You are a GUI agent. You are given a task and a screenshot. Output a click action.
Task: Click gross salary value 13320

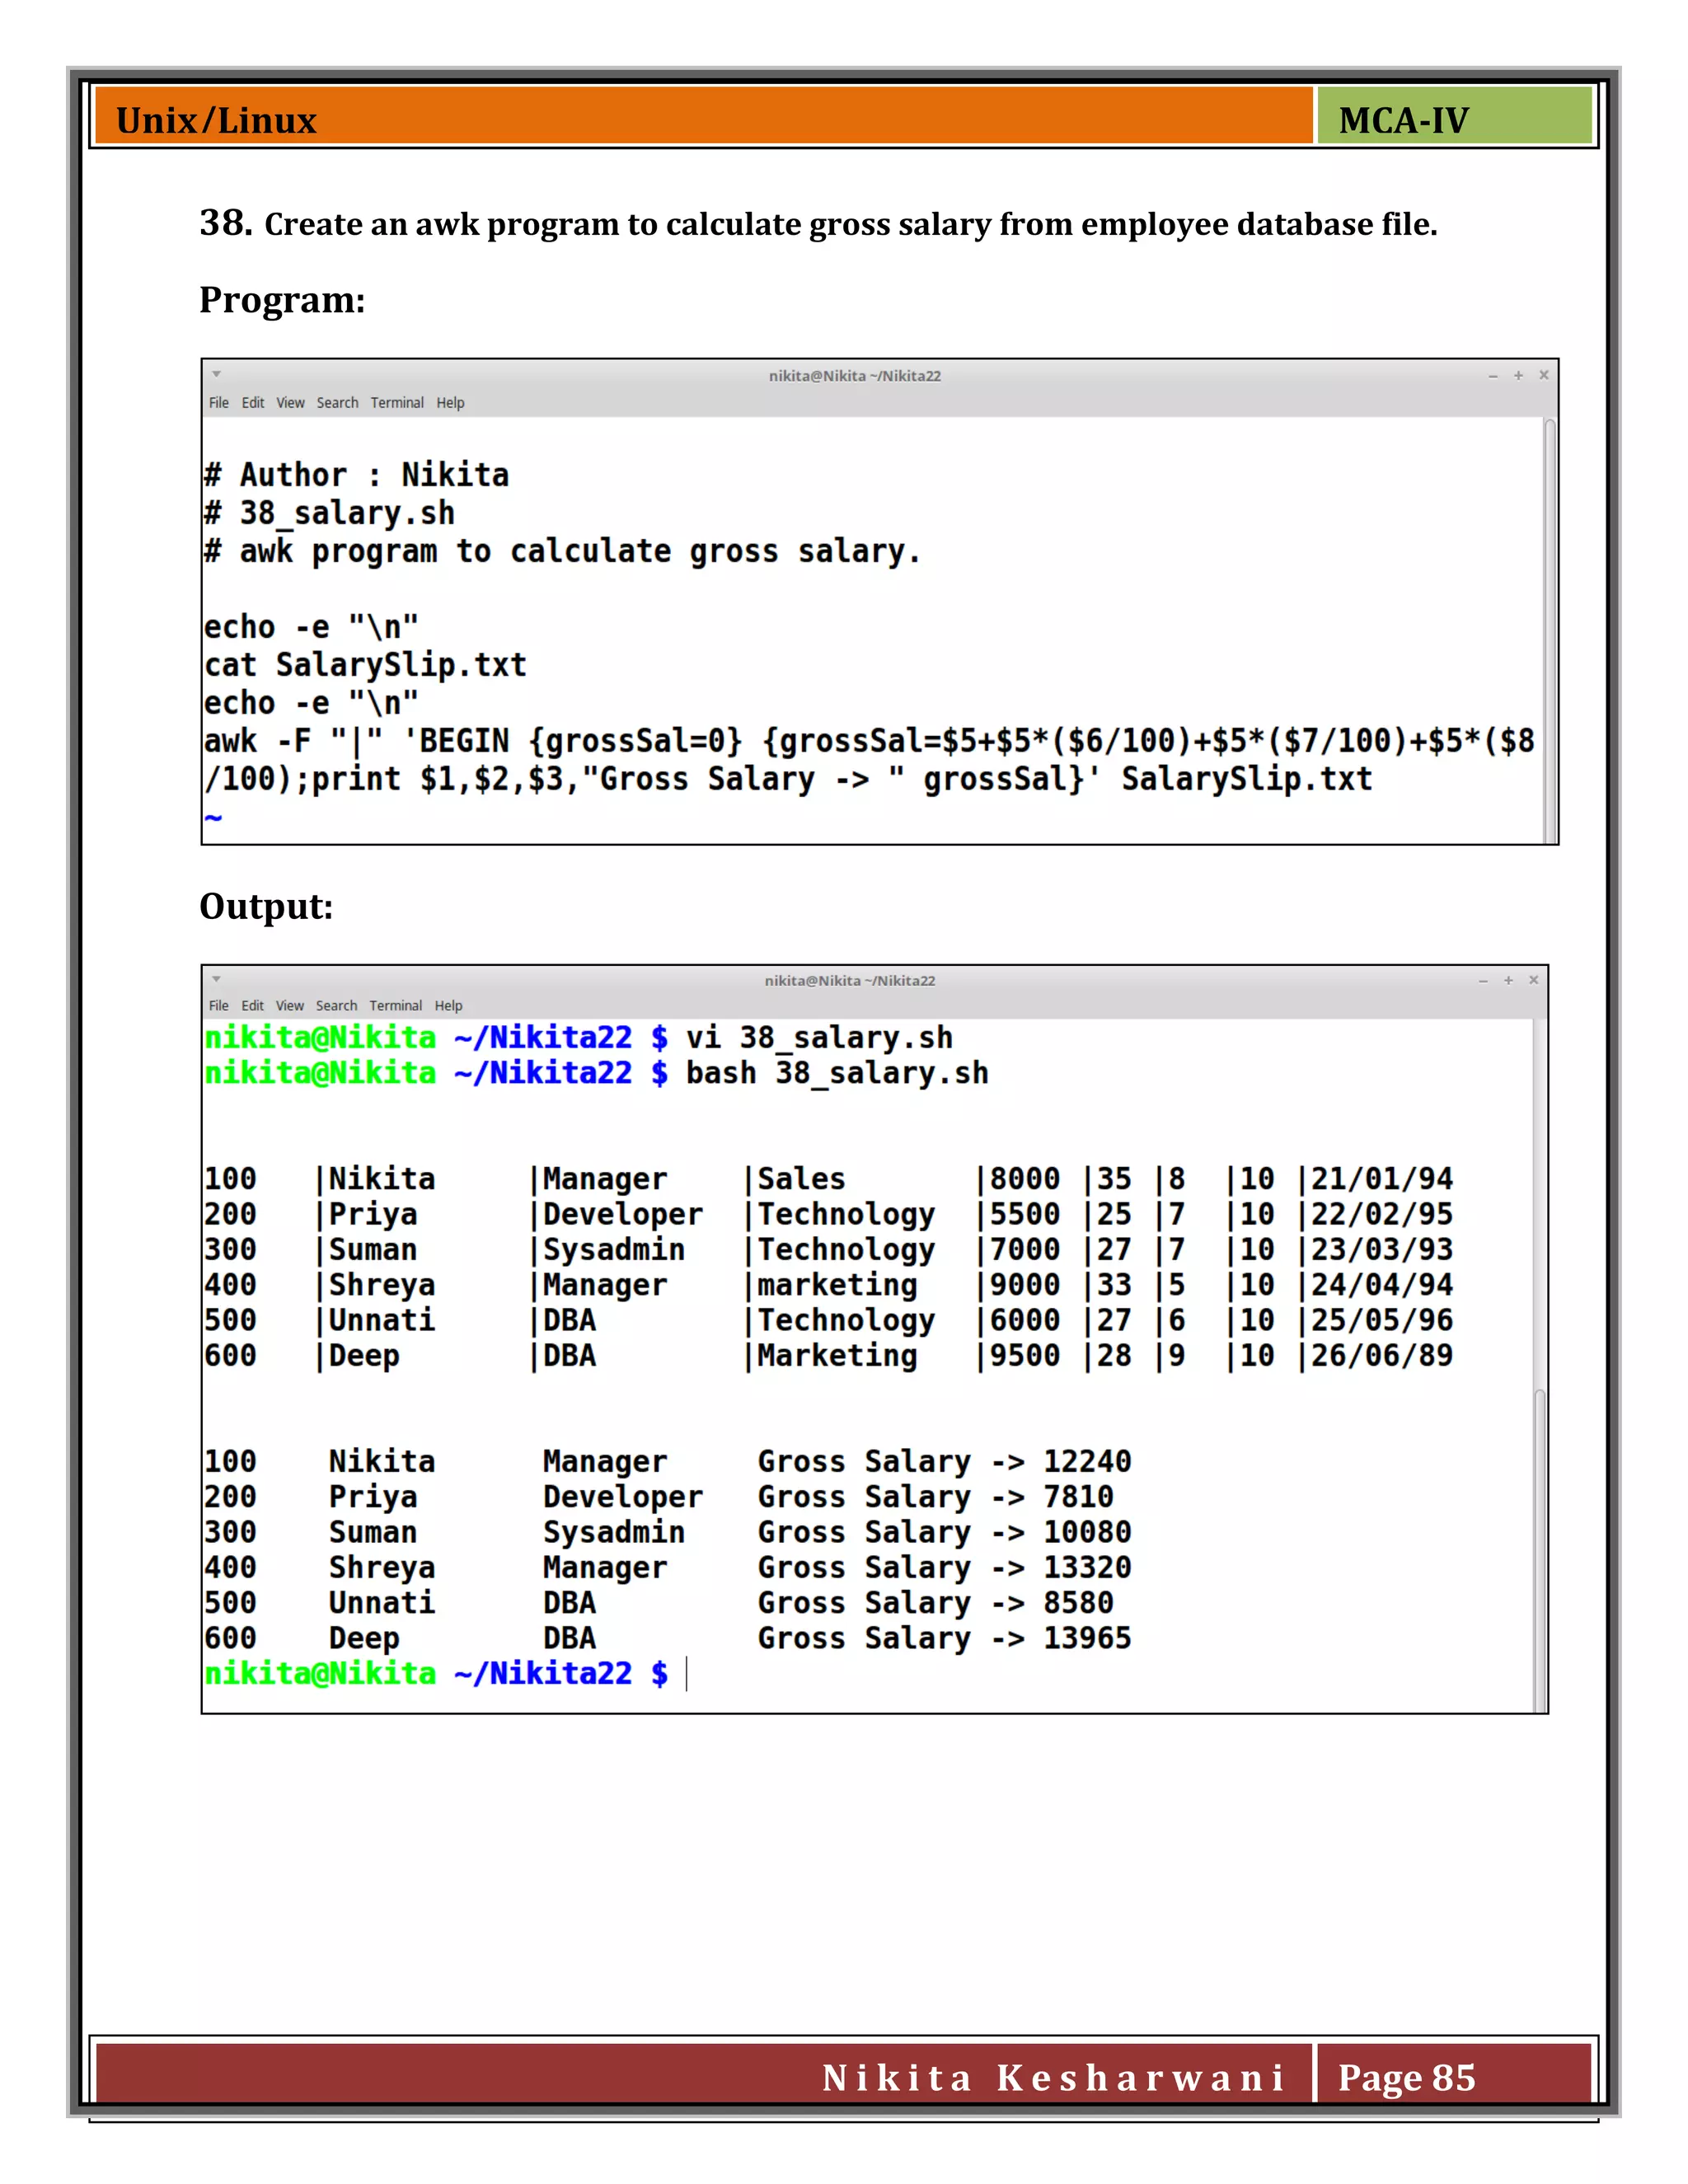1087,1568
